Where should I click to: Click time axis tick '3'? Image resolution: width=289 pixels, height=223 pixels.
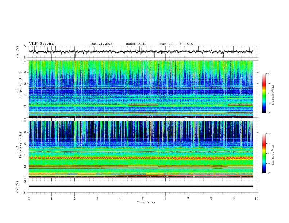pyautogui.click(x=97, y=199)
